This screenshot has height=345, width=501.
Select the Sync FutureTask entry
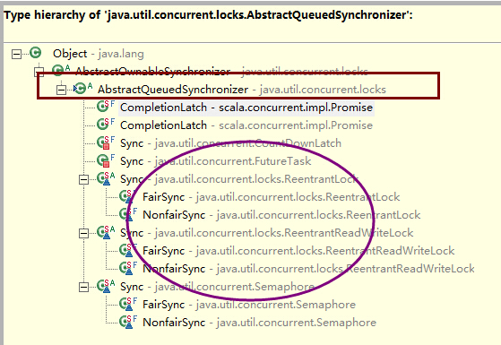[x=216, y=161]
